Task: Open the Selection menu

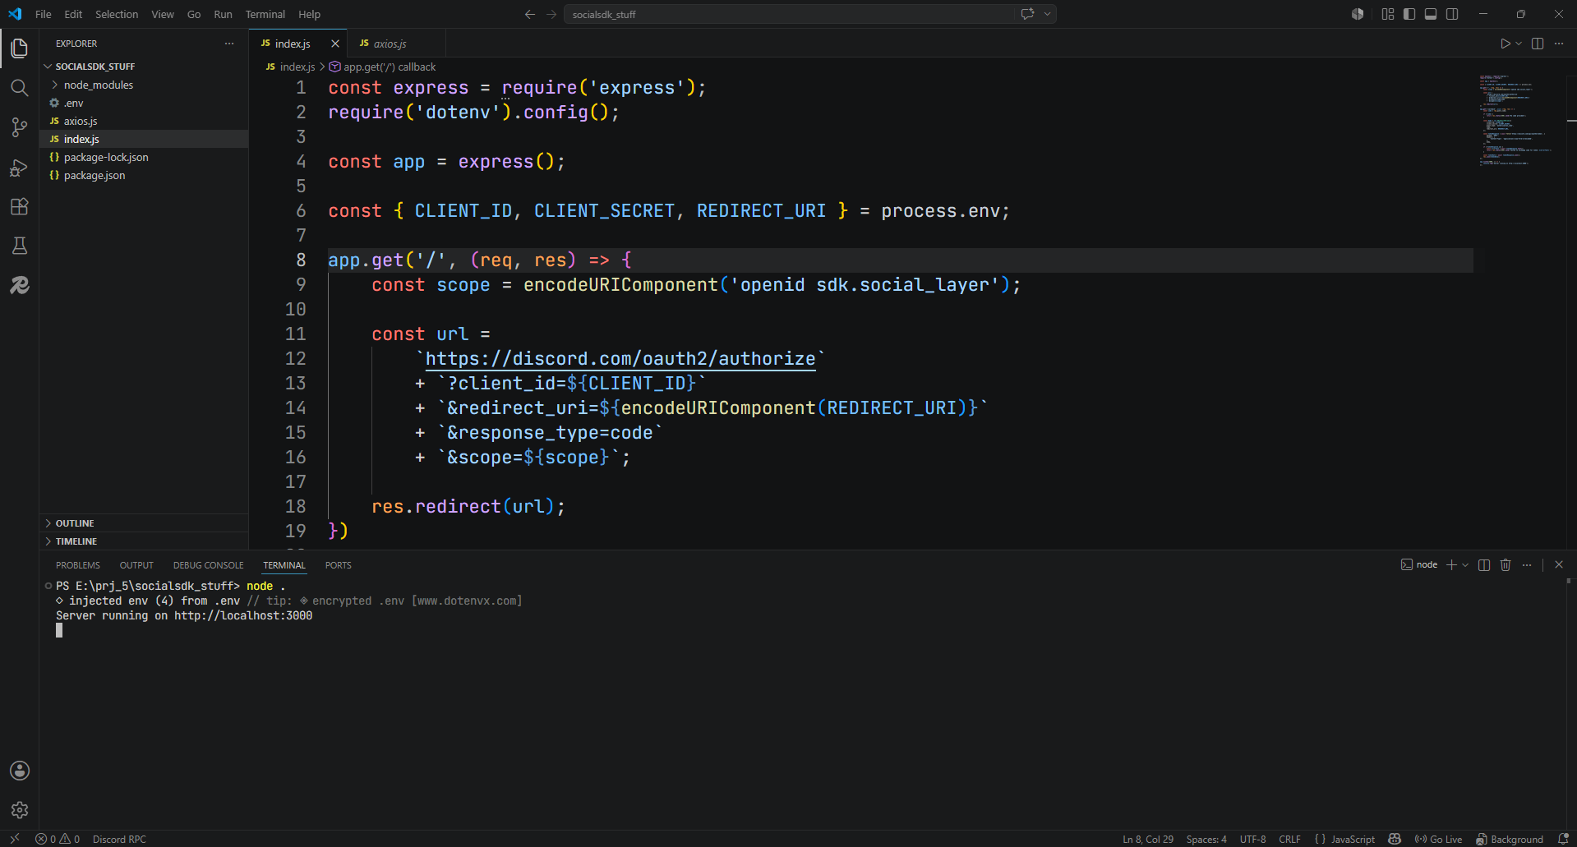Action: pos(117,14)
